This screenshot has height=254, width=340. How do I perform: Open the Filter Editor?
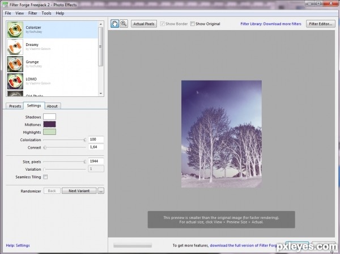[321, 24]
